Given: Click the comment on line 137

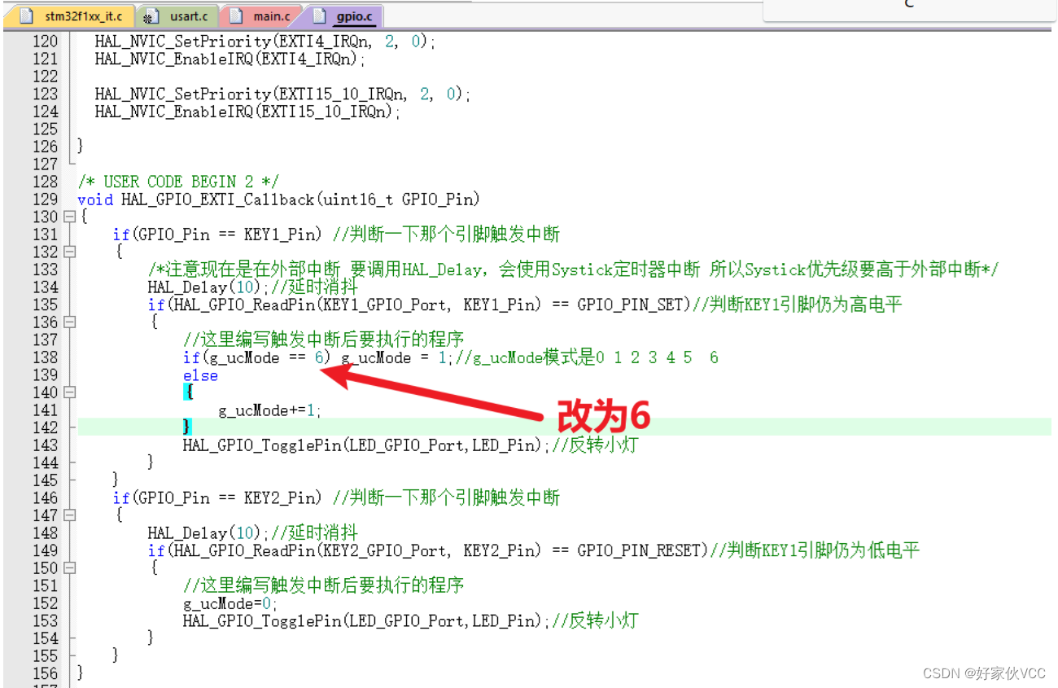Looking at the screenshot, I should (x=324, y=340).
